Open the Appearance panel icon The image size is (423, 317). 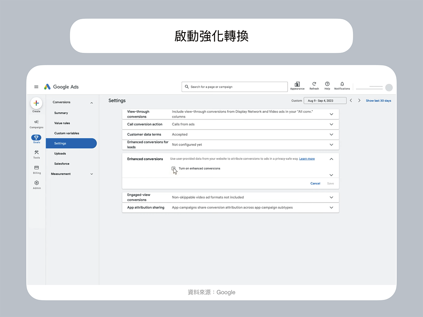(x=297, y=84)
